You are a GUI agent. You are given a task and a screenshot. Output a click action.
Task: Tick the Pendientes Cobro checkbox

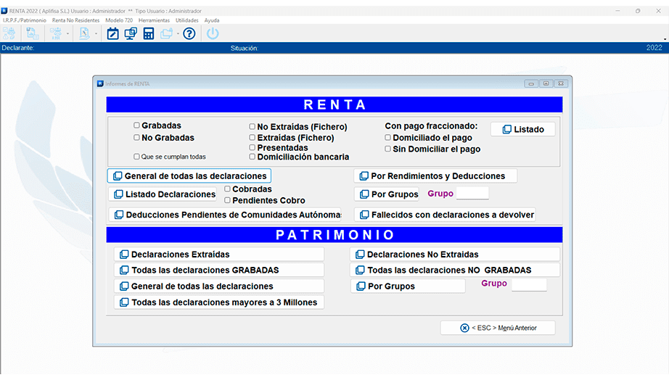[x=227, y=200]
